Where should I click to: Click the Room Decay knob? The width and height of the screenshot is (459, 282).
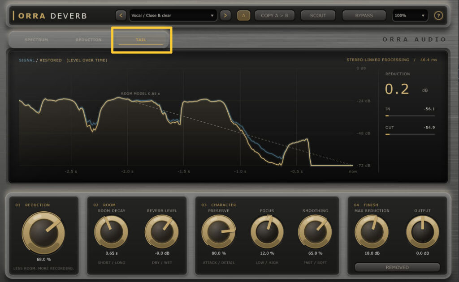coord(111,232)
